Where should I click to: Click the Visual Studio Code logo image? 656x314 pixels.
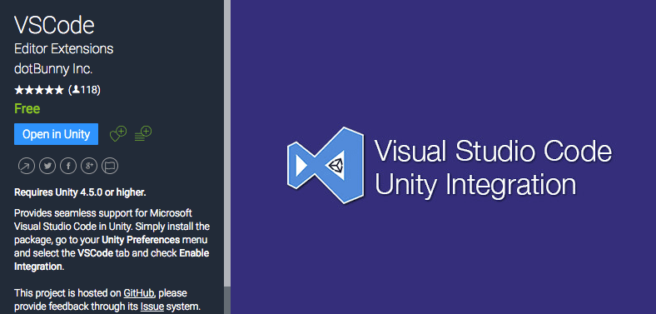point(326,166)
